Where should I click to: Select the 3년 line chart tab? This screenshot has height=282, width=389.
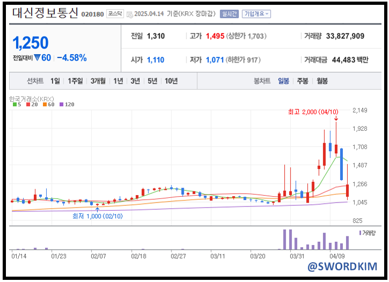[135, 81]
